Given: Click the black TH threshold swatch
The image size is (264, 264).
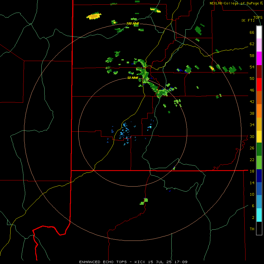Looking at the screenshot, I should pos(259,228).
